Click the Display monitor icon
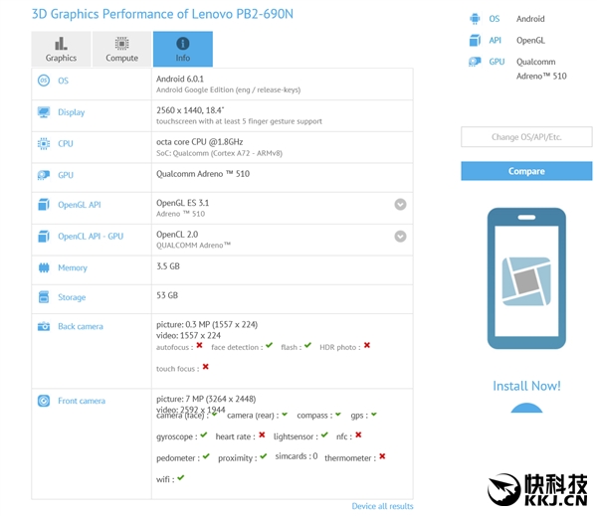The height and width of the screenshot is (516, 597). [x=44, y=112]
